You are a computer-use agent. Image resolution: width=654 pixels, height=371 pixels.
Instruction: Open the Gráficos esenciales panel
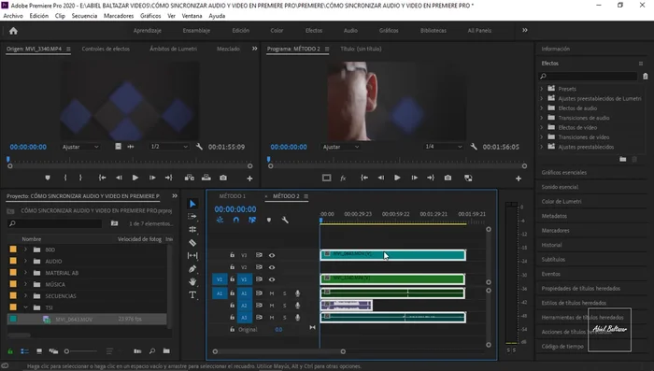564,172
